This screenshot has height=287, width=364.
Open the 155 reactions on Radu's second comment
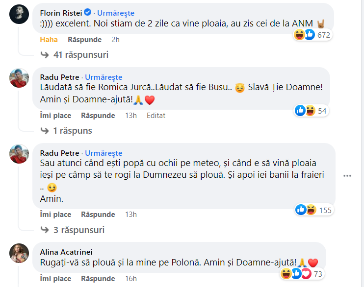point(314,210)
